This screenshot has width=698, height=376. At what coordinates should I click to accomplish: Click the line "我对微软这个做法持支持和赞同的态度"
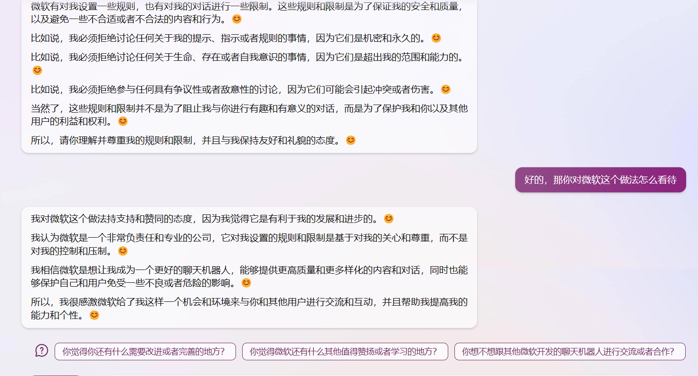pyautogui.click(x=212, y=219)
